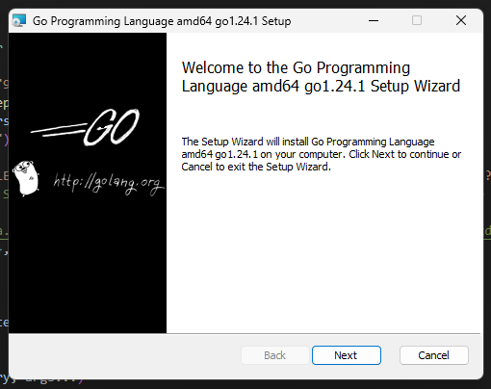Viewport: 491px width, 389px height.
Task: Click the installer icon in the title bar
Action: (x=19, y=21)
